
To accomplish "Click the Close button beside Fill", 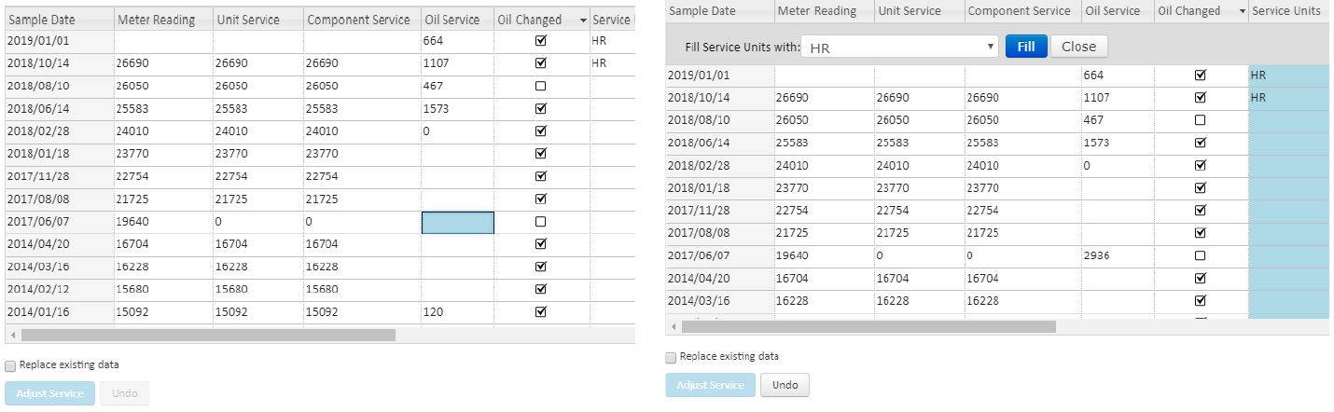I will click(1078, 47).
